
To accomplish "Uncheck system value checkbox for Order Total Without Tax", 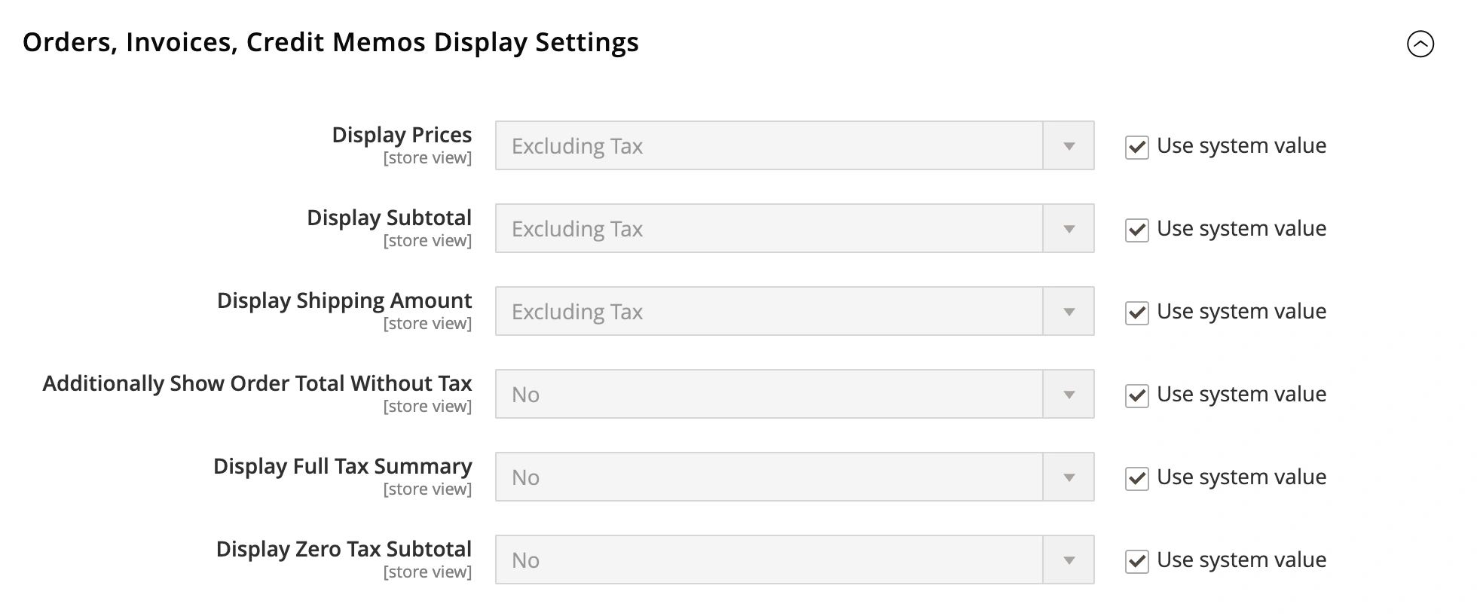I will click(x=1136, y=395).
